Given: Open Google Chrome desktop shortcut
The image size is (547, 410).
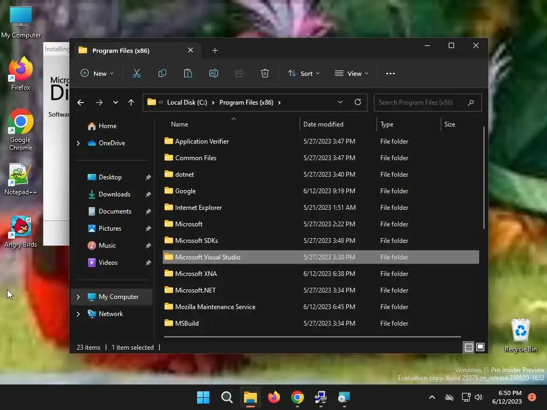Looking at the screenshot, I should (x=21, y=130).
